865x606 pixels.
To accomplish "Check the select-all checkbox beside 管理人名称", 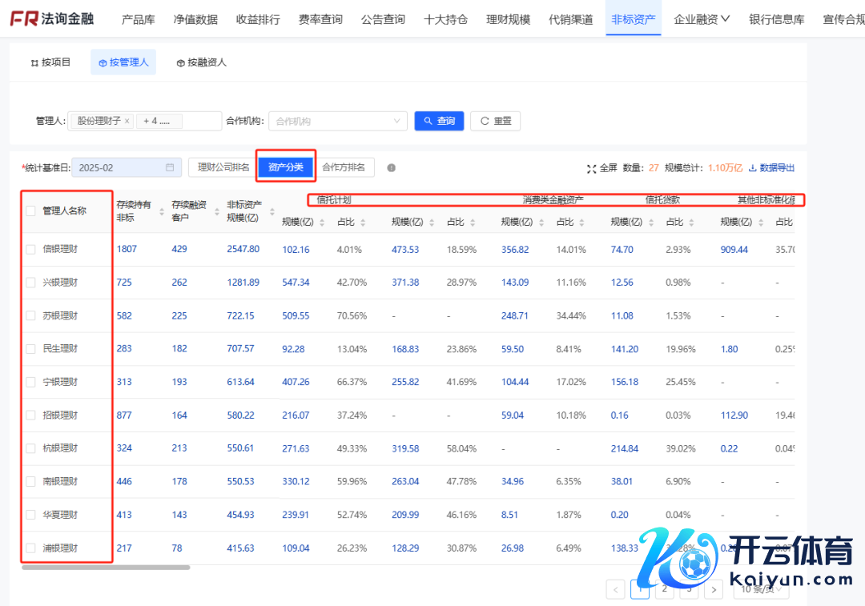I will click(x=30, y=211).
